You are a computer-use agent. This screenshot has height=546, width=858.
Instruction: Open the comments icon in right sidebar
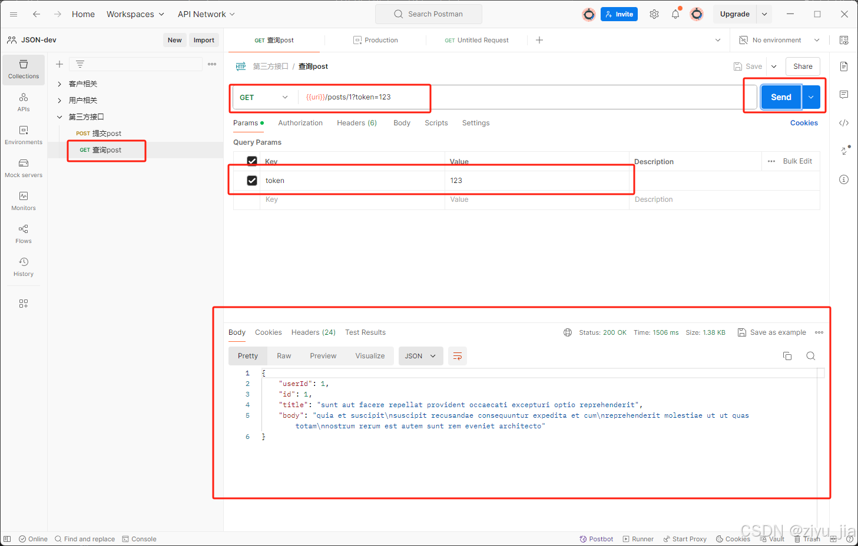click(x=844, y=95)
